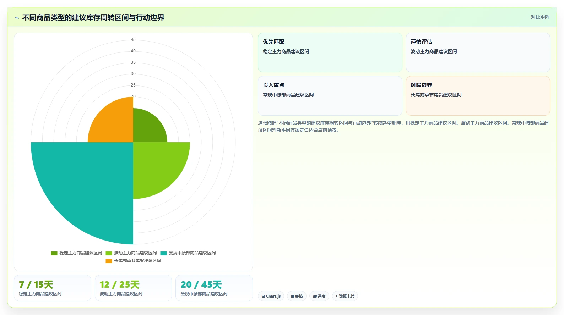The height and width of the screenshot is (315, 564).
Task: Click the 对比矩阵 label in the header
Action: pos(540,17)
